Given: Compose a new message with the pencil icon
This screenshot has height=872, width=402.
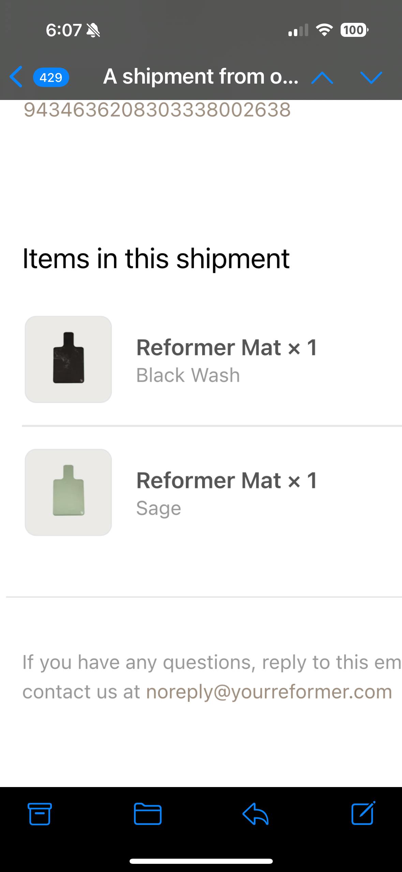Looking at the screenshot, I should tap(363, 813).
